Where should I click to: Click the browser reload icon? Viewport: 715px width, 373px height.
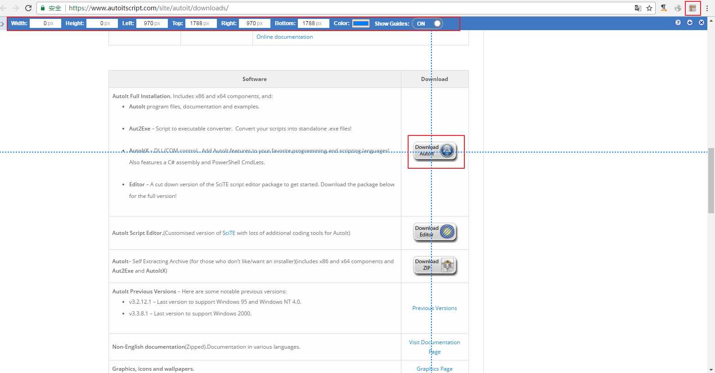tap(28, 8)
